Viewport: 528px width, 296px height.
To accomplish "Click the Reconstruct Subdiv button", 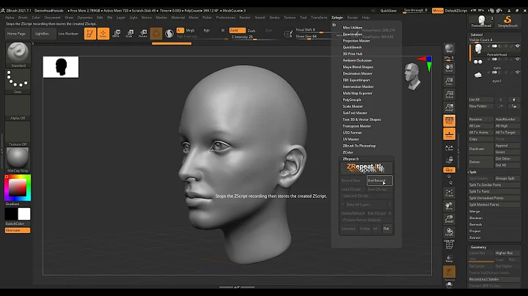I will [x=494, y=280].
